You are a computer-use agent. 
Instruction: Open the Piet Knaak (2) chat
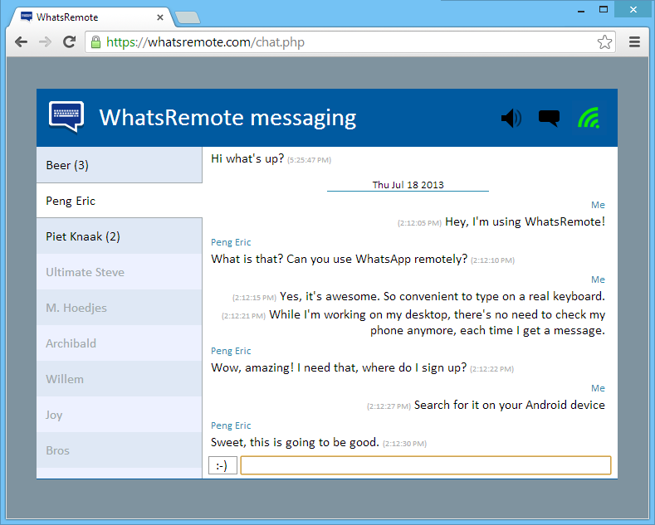point(119,236)
